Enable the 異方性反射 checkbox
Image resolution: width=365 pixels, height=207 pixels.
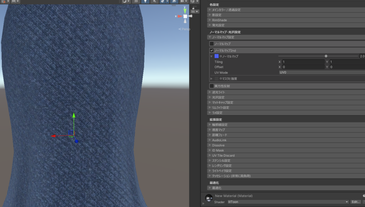[x=212, y=86]
